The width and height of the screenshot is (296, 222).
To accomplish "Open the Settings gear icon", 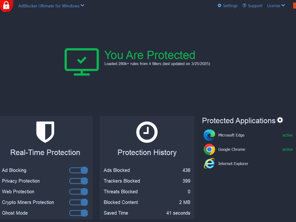I will pos(219,6).
